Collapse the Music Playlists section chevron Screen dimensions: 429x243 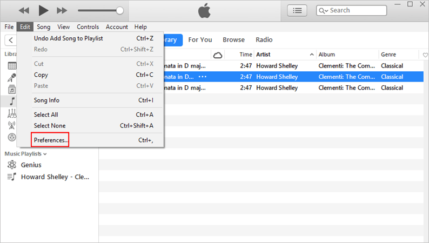tap(45, 154)
